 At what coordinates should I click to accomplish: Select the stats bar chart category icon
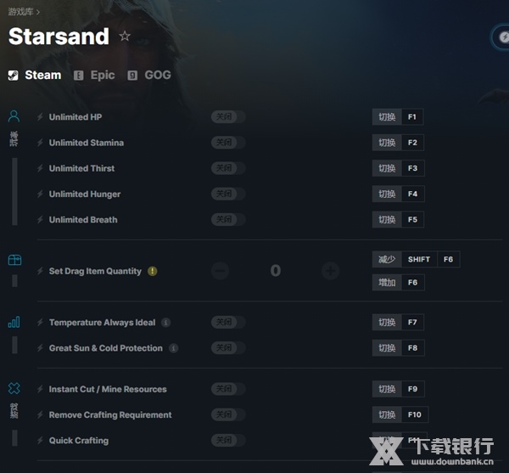[x=14, y=322]
